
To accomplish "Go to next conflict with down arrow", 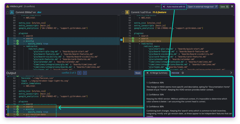I will point(85,73).
